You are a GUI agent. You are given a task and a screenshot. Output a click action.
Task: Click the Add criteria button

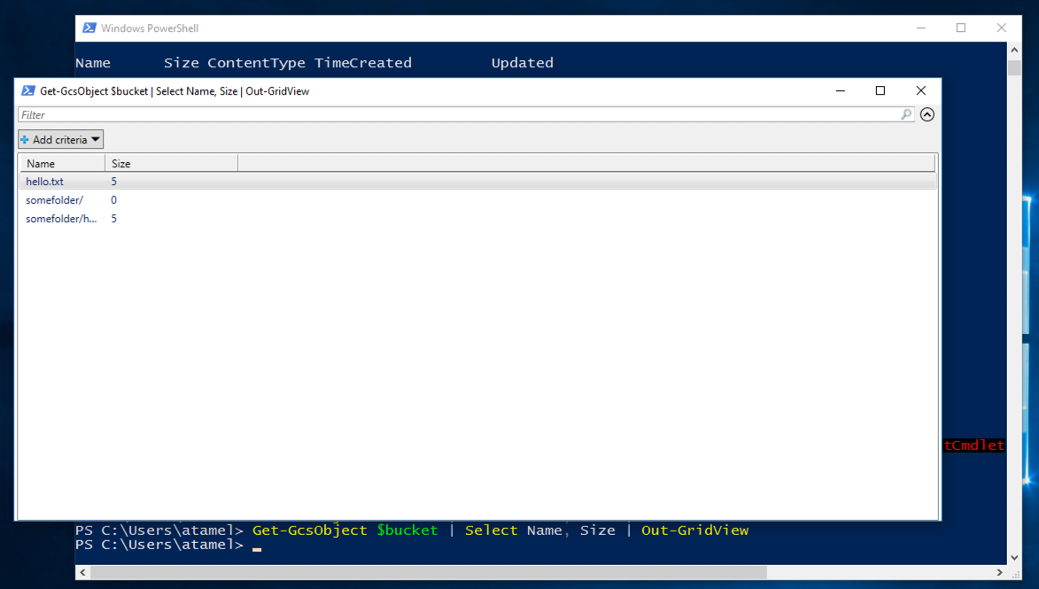click(x=60, y=139)
